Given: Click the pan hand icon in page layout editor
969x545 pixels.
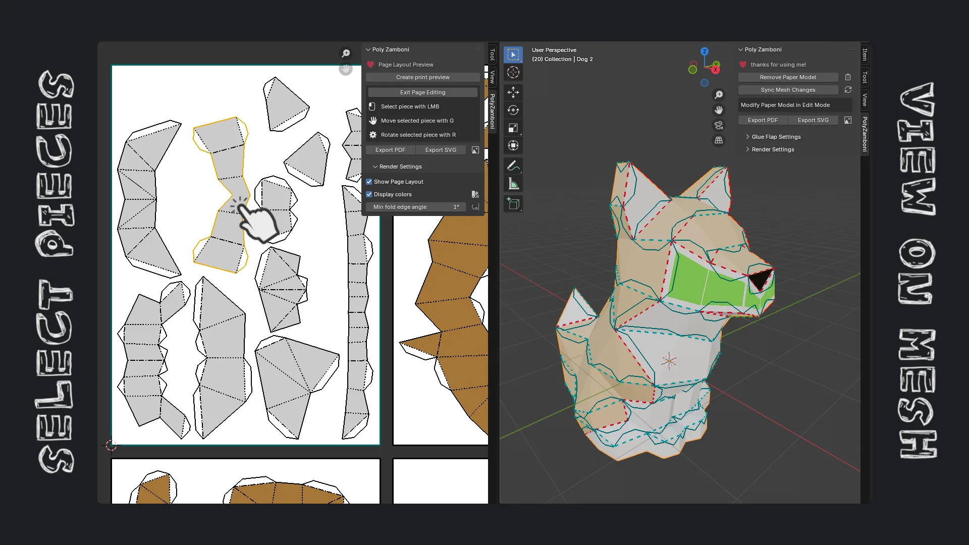Looking at the screenshot, I should (x=346, y=69).
